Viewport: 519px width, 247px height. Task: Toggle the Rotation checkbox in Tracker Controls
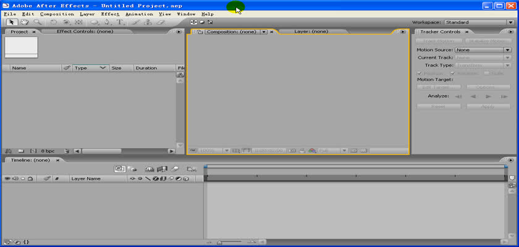(452, 73)
